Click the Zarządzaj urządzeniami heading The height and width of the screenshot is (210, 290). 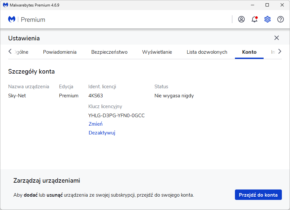pyautogui.click(x=47, y=181)
